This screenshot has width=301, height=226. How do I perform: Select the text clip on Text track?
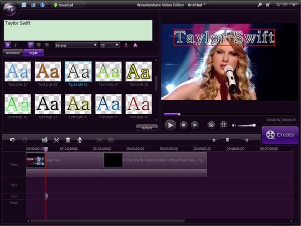click(x=46, y=196)
